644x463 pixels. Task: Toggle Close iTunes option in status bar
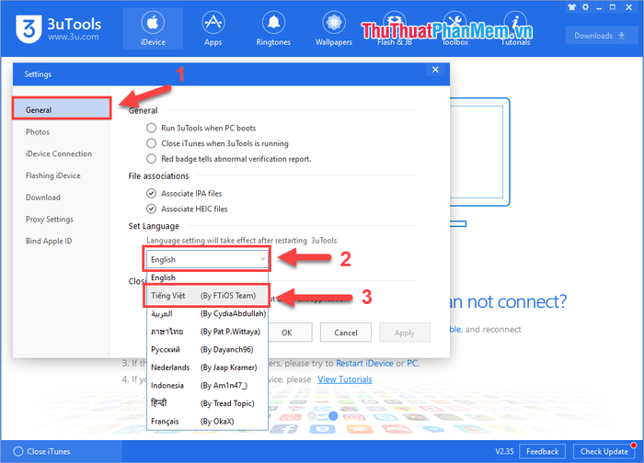pos(18,452)
